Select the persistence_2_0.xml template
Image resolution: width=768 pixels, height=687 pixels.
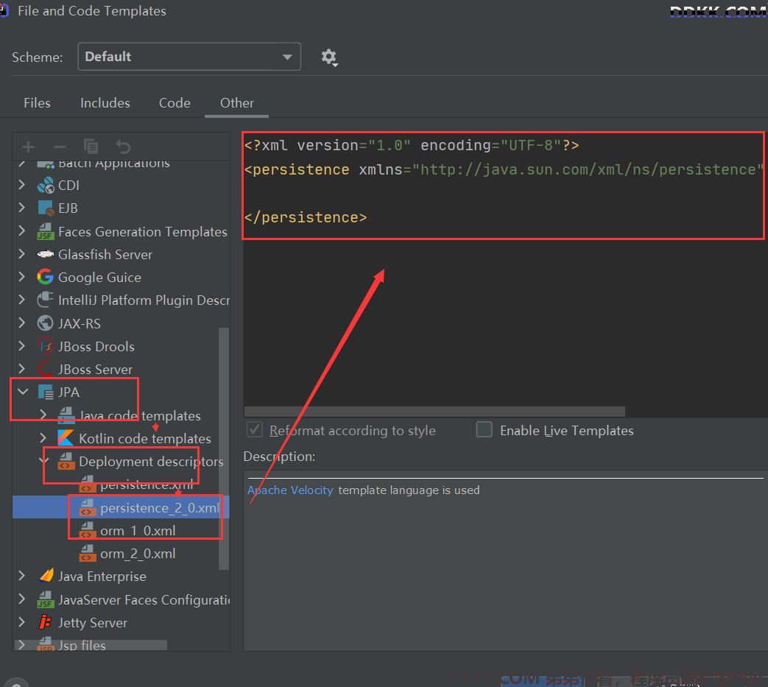pos(160,508)
